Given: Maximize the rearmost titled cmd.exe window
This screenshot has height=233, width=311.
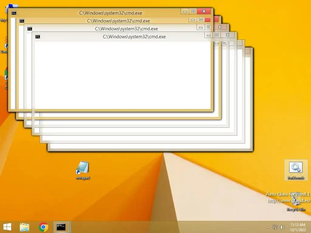Looking at the screenshot, I should pyautogui.click(x=193, y=11).
